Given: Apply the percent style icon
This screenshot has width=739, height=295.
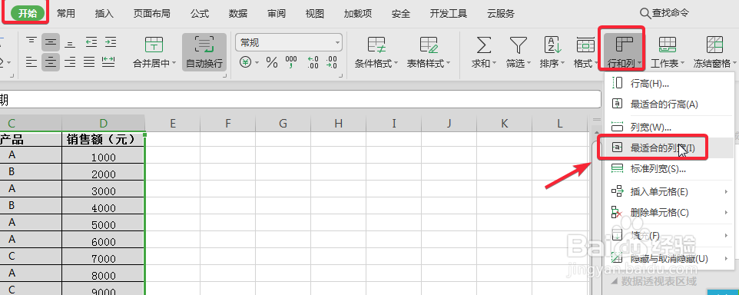Looking at the screenshot, I should coord(272,61).
